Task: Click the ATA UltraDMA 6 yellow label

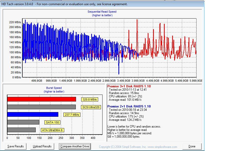Action: 52,130
